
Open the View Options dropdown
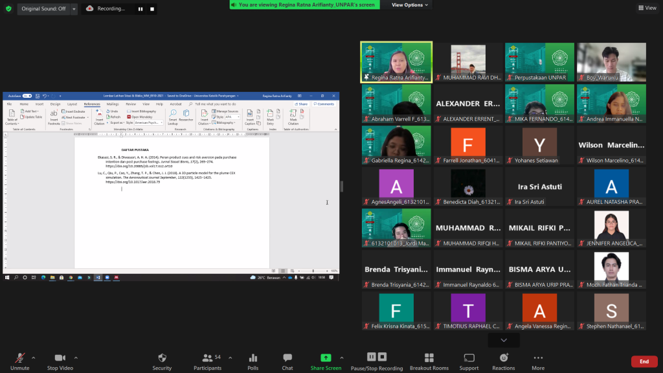tap(409, 5)
